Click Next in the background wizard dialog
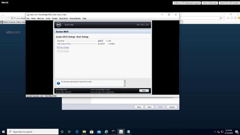This screenshot has height=135, width=240. (x=149, y=107)
